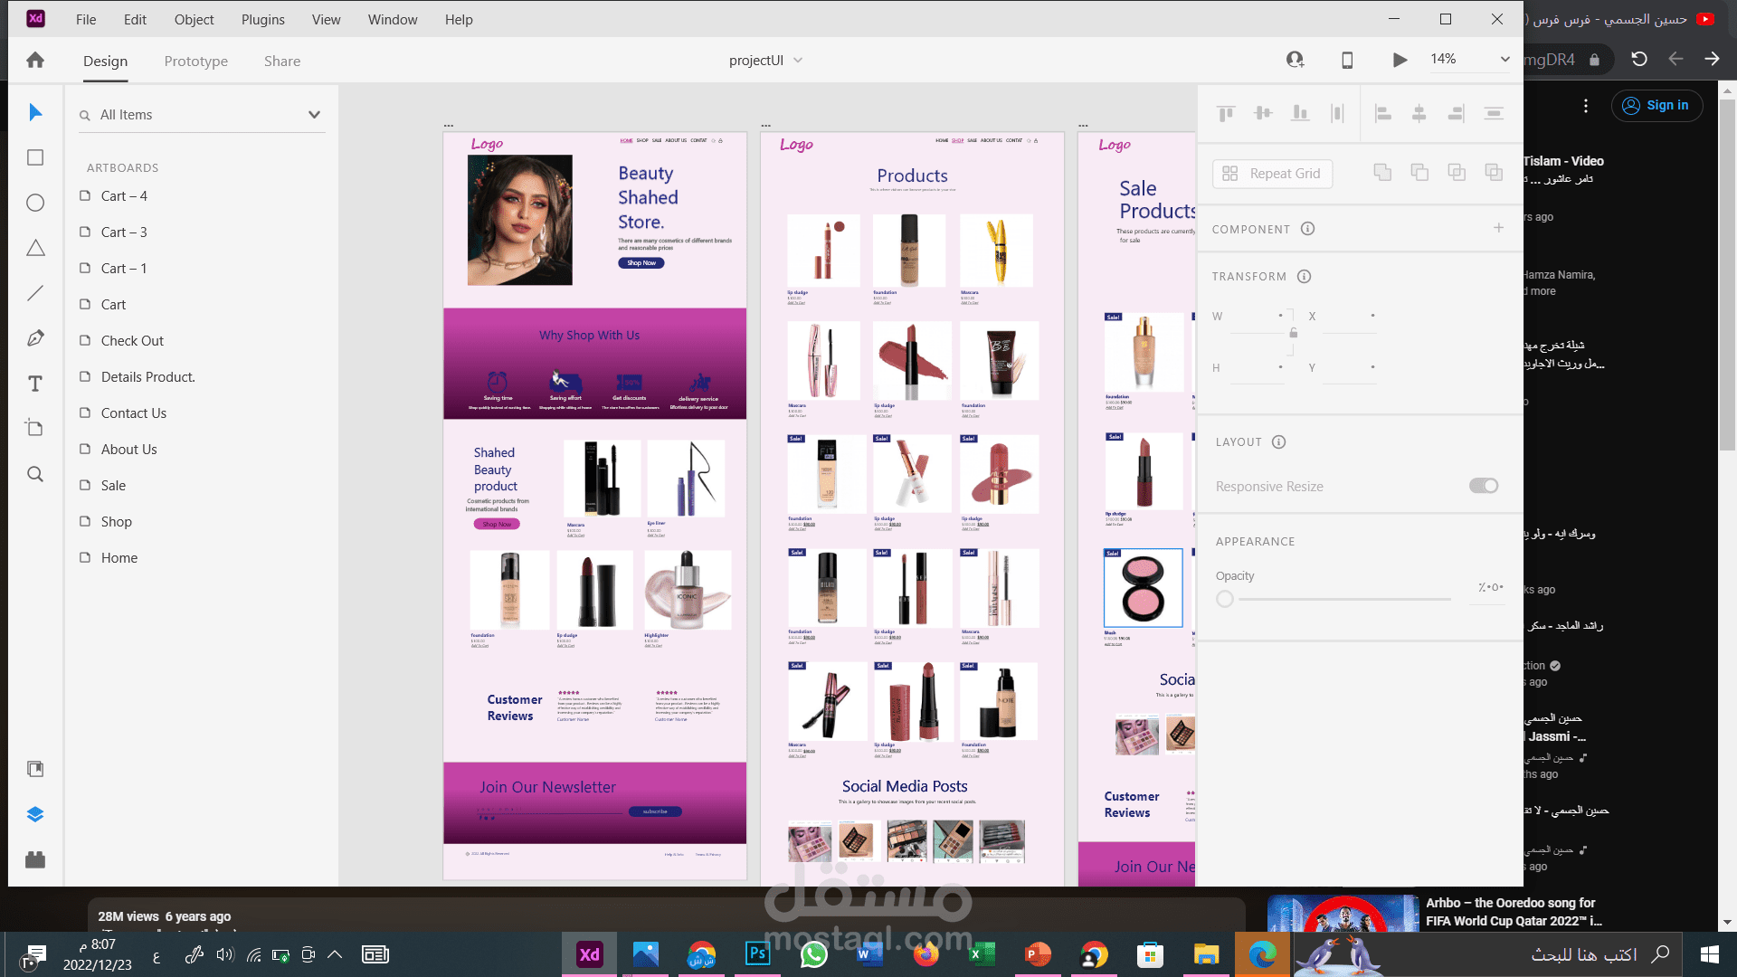The width and height of the screenshot is (1737, 977).
Task: Click the pink blush product thumbnail
Action: point(1144,588)
